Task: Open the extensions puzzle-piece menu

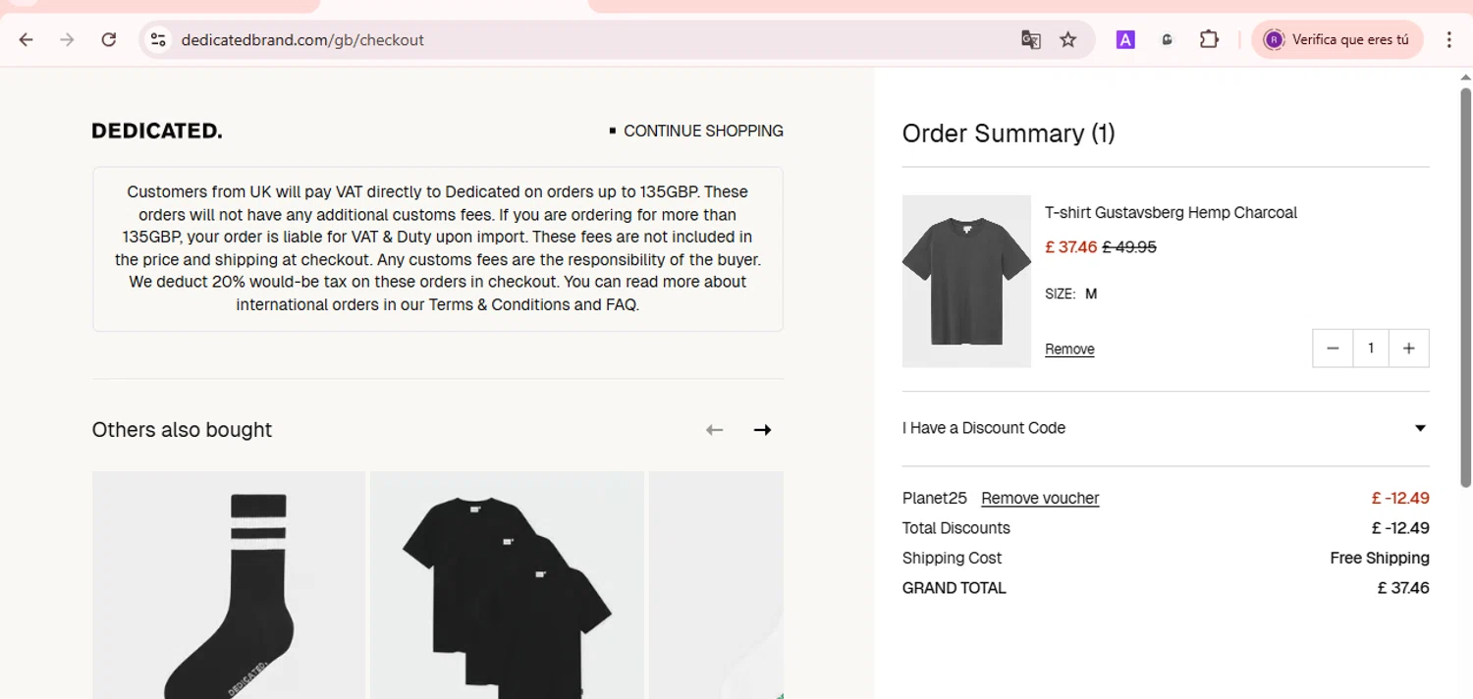Action: (1209, 40)
